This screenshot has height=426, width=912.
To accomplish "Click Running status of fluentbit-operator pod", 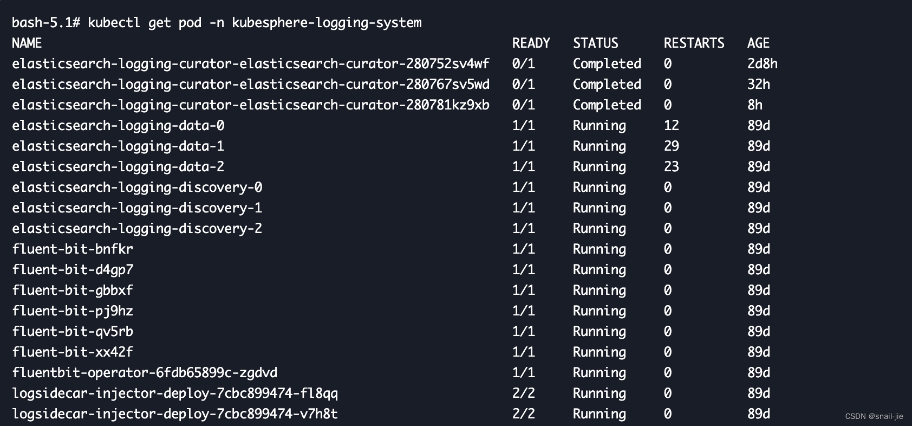I will [x=600, y=373].
